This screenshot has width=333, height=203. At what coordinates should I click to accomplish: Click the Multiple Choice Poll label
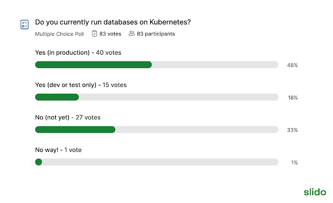pos(59,34)
